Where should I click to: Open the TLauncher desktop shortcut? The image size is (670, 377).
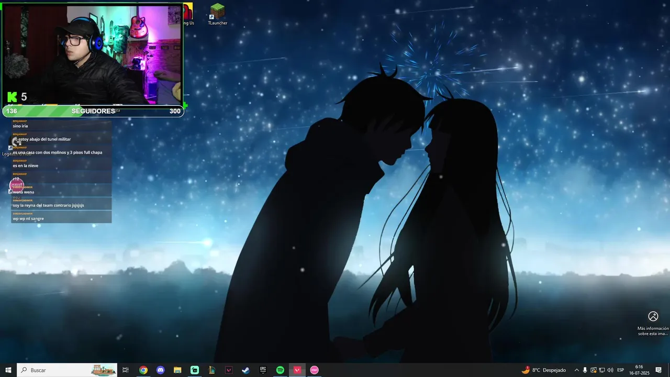click(217, 14)
